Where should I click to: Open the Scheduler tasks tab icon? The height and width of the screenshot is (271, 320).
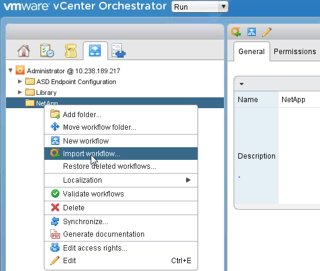tap(47, 50)
